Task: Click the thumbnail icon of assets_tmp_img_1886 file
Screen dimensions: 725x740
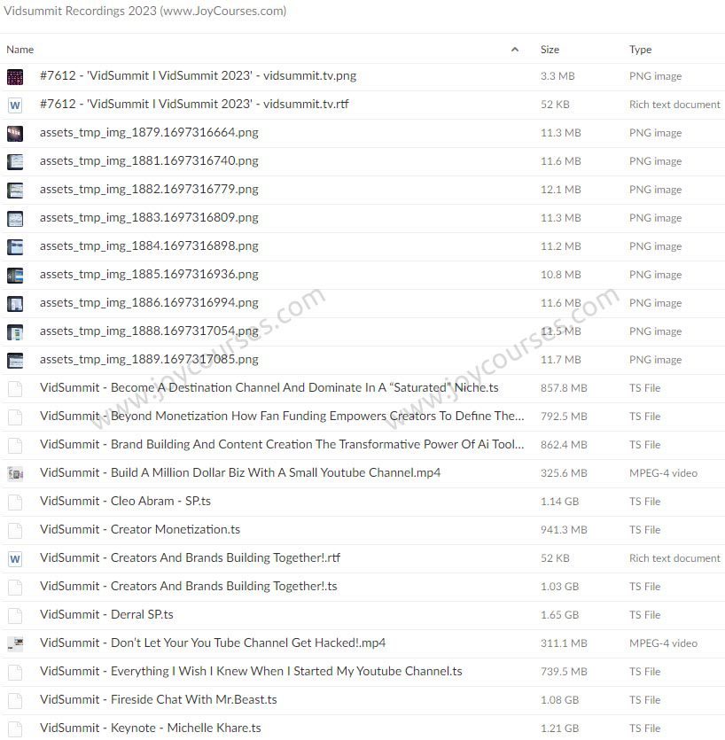Action: coord(15,303)
